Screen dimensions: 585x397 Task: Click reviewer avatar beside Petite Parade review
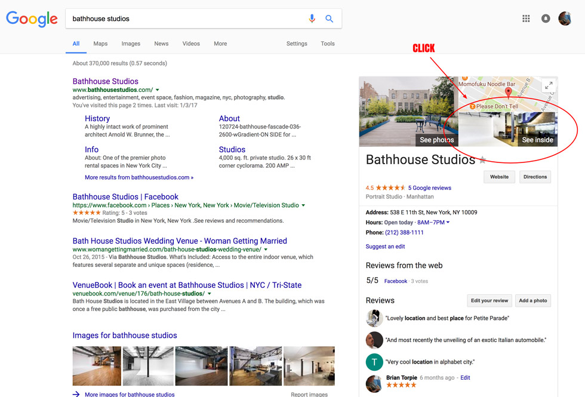(x=374, y=318)
